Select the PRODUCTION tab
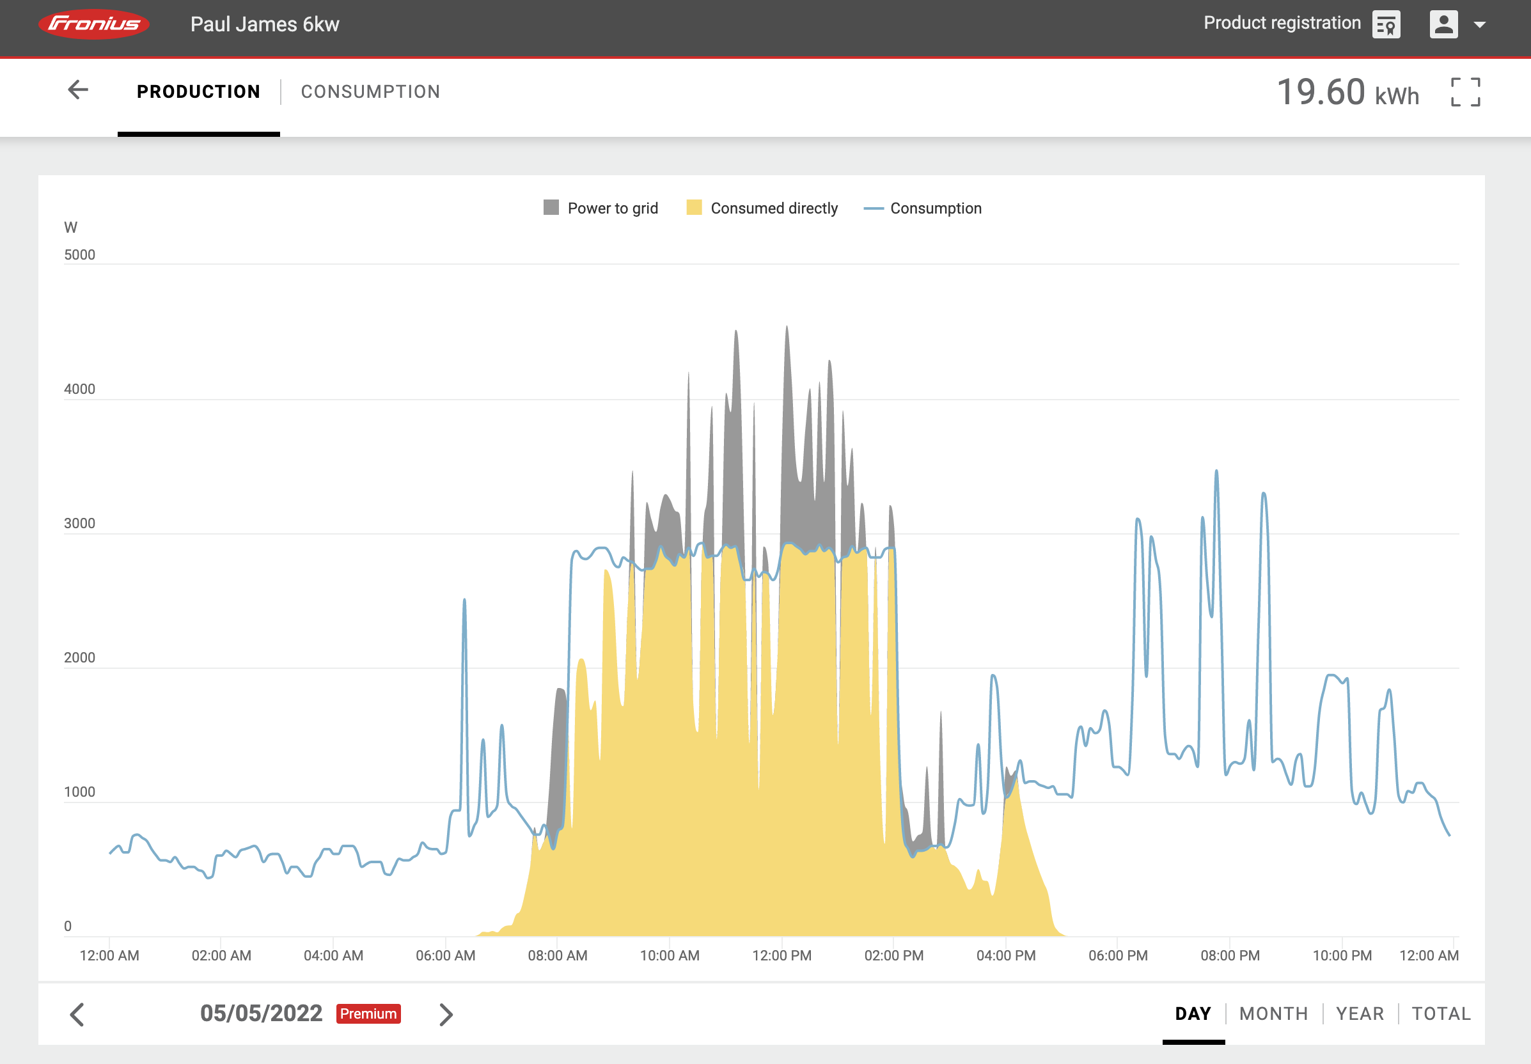The image size is (1531, 1064). (199, 92)
